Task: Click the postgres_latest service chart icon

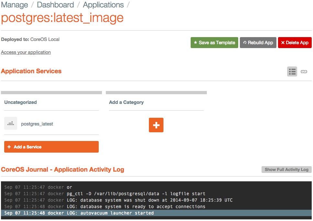Action: (11, 123)
